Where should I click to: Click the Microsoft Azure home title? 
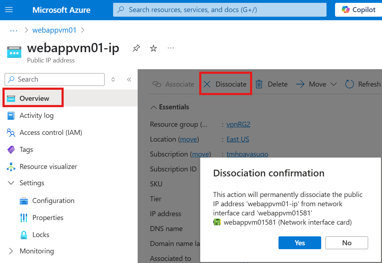click(61, 10)
